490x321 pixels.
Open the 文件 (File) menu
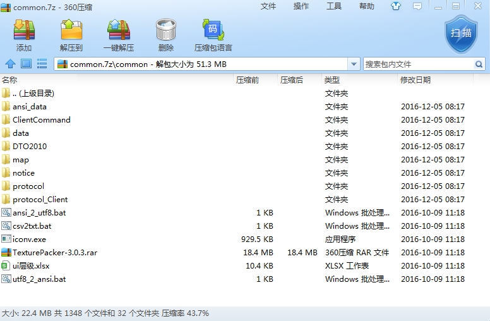[268, 6]
